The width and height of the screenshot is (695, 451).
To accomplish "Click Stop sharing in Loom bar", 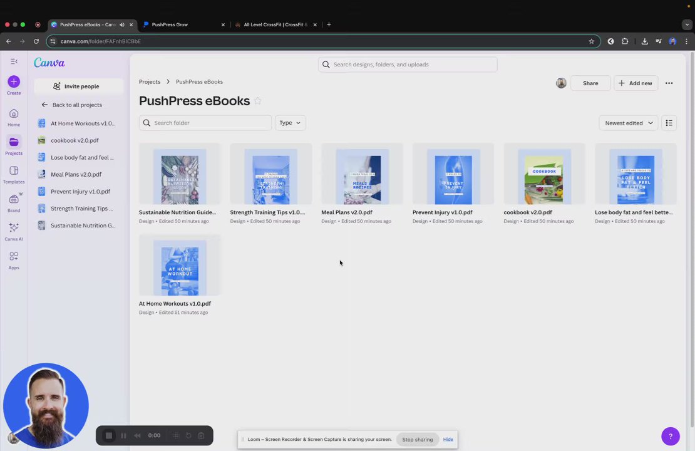I will pos(417,440).
